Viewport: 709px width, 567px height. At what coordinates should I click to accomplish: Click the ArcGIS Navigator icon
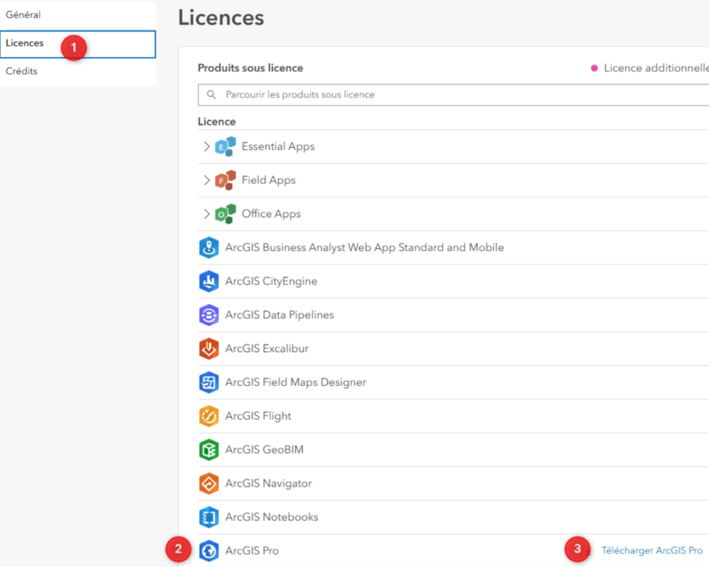209,484
